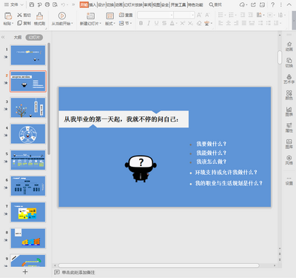Collapse the slide panel with double chevron
This screenshot has height=278, width=296.
pos(3,37)
